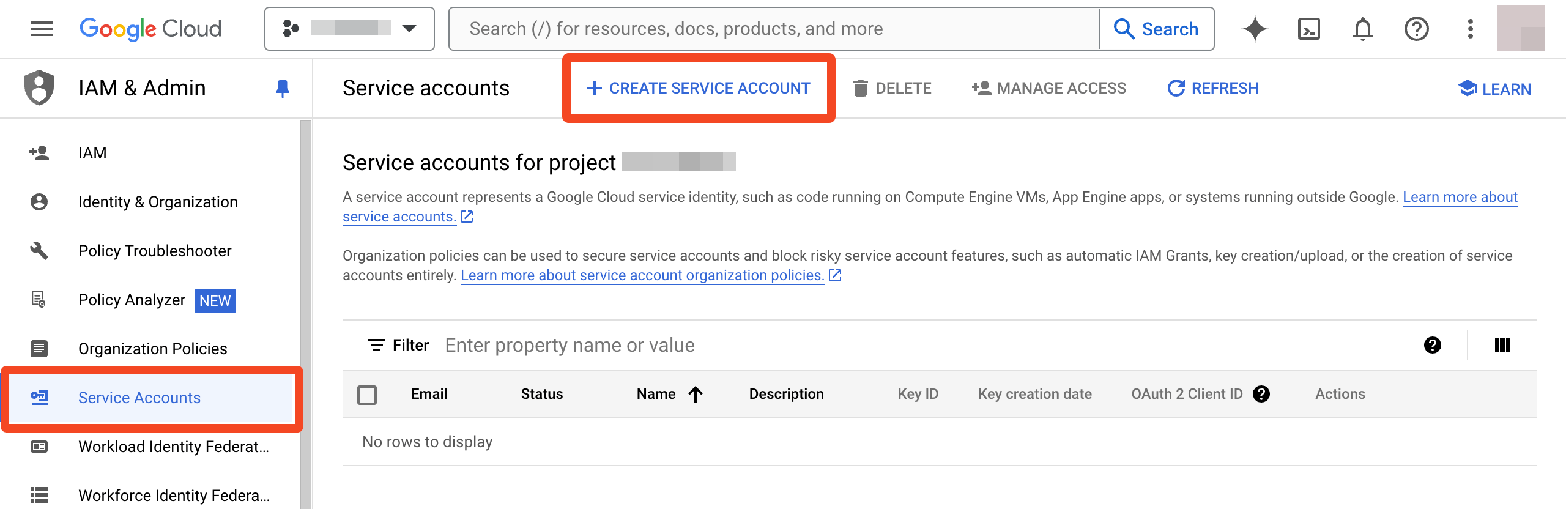The height and width of the screenshot is (509, 1566).
Task: Click the Workforce Identity Federation icon
Action: [39, 496]
